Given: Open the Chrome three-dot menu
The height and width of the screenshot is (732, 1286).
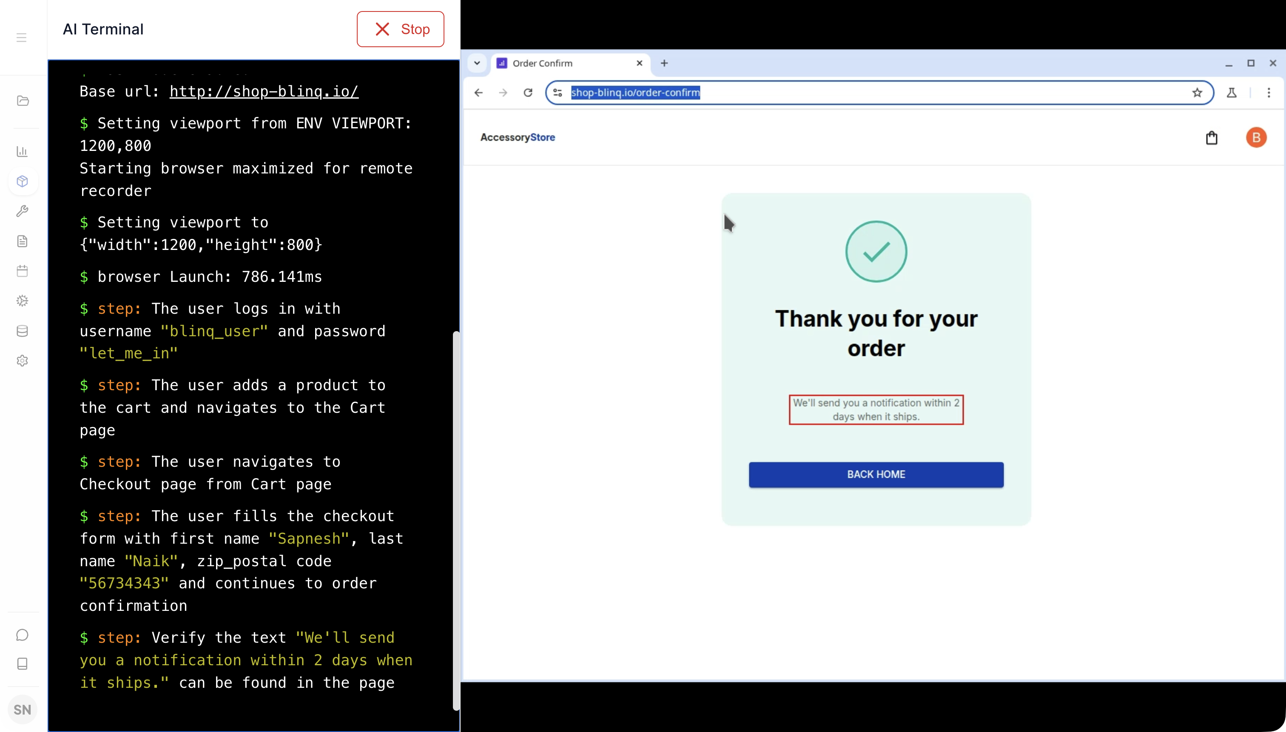Looking at the screenshot, I should 1269,93.
